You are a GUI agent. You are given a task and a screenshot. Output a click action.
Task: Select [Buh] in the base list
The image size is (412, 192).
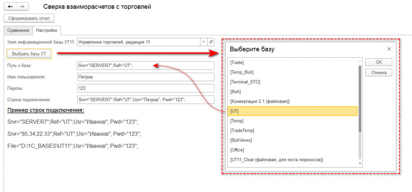[293, 92]
